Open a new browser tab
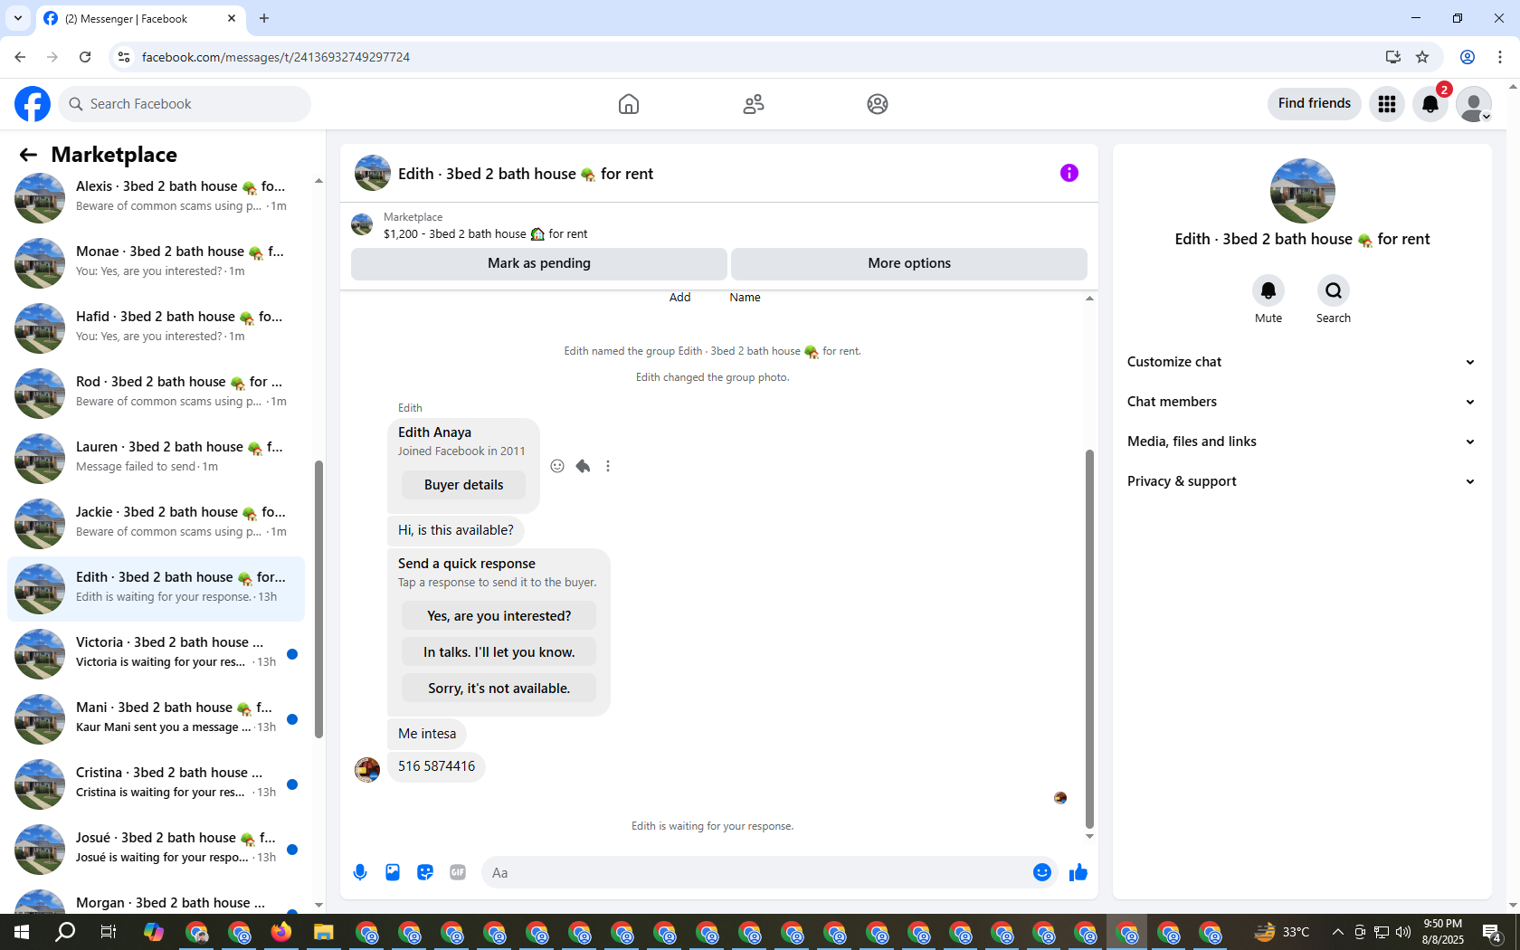The width and height of the screenshot is (1520, 950). (264, 18)
